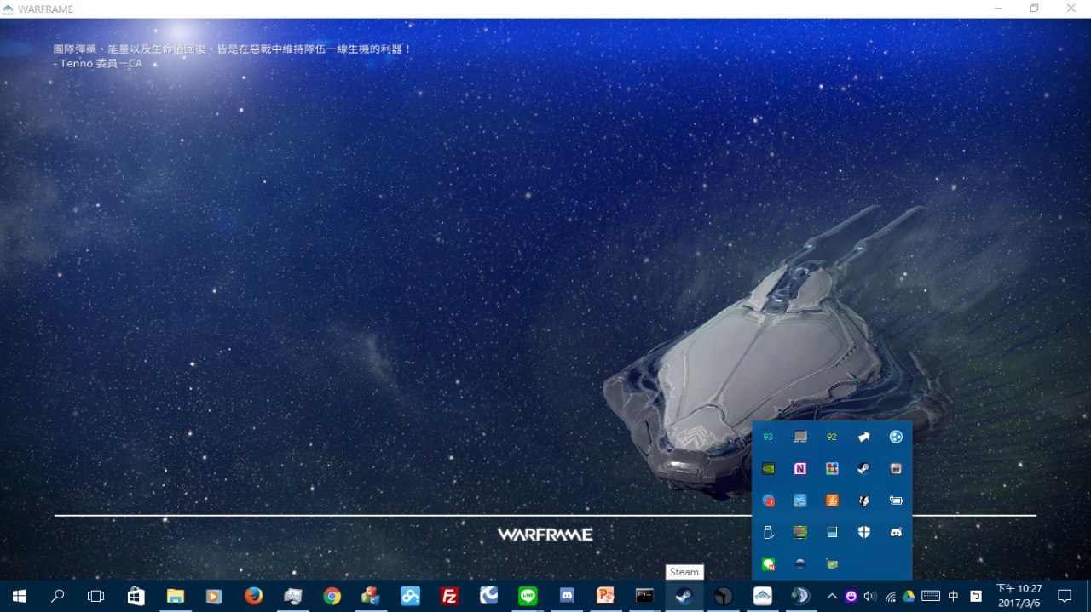Switch to the command prompt window
1091x612 pixels.
pos(645,597)
